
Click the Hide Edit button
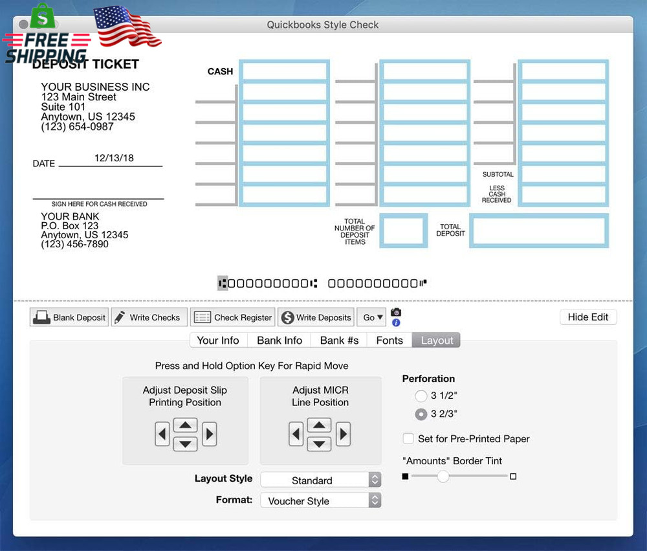click(x=587, y=317)
